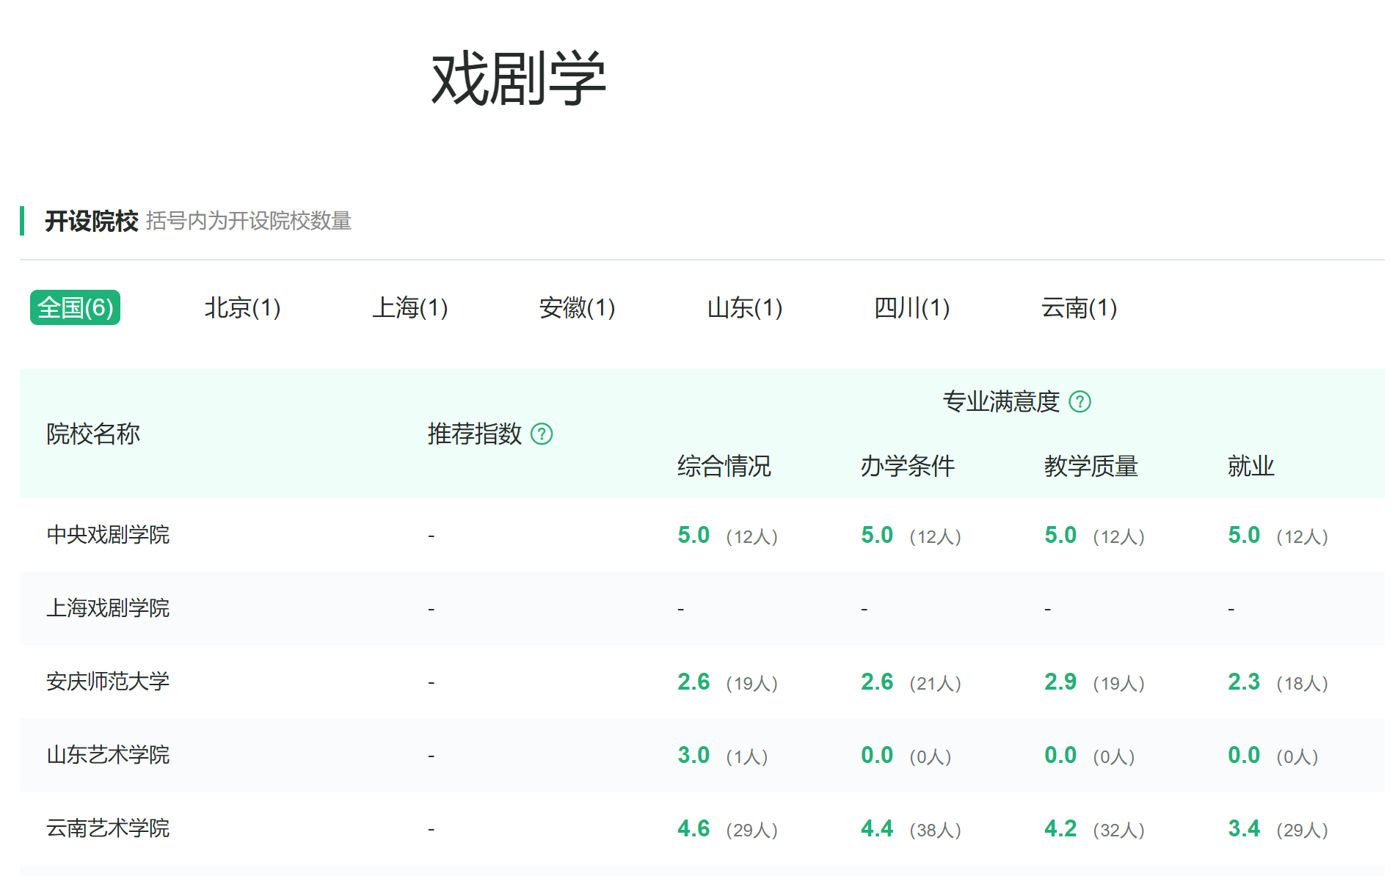Click 云南艺术学院 教学质量 count (32人)
Viewport: 1398px width, 876px height.
pos(1118,830)
